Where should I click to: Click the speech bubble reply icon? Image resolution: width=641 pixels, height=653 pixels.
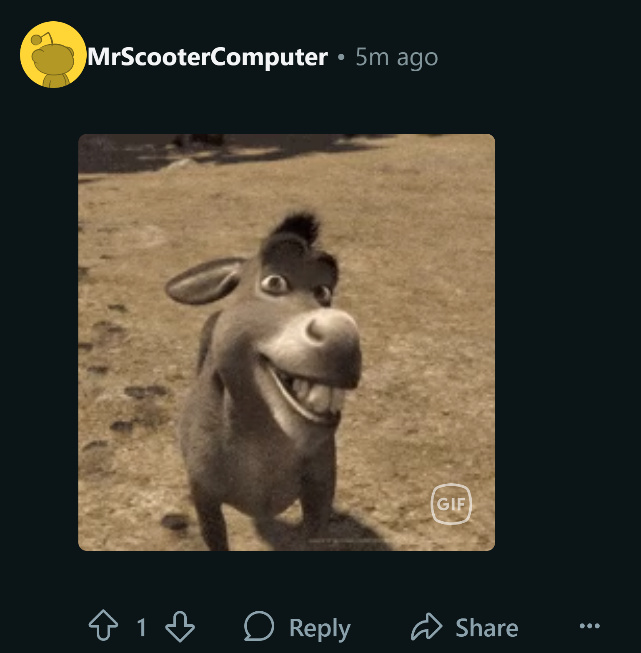(259, 626)
